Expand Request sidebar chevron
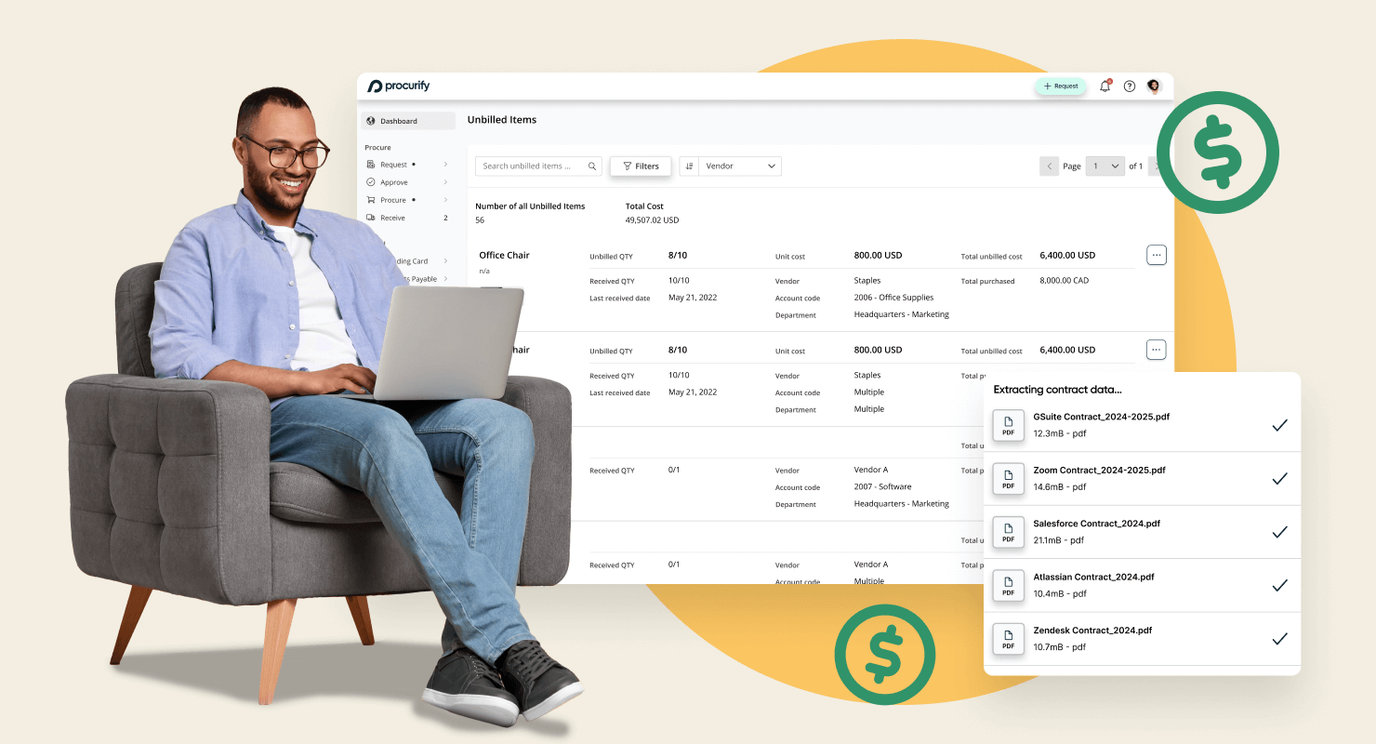 (x=445, y=165)
